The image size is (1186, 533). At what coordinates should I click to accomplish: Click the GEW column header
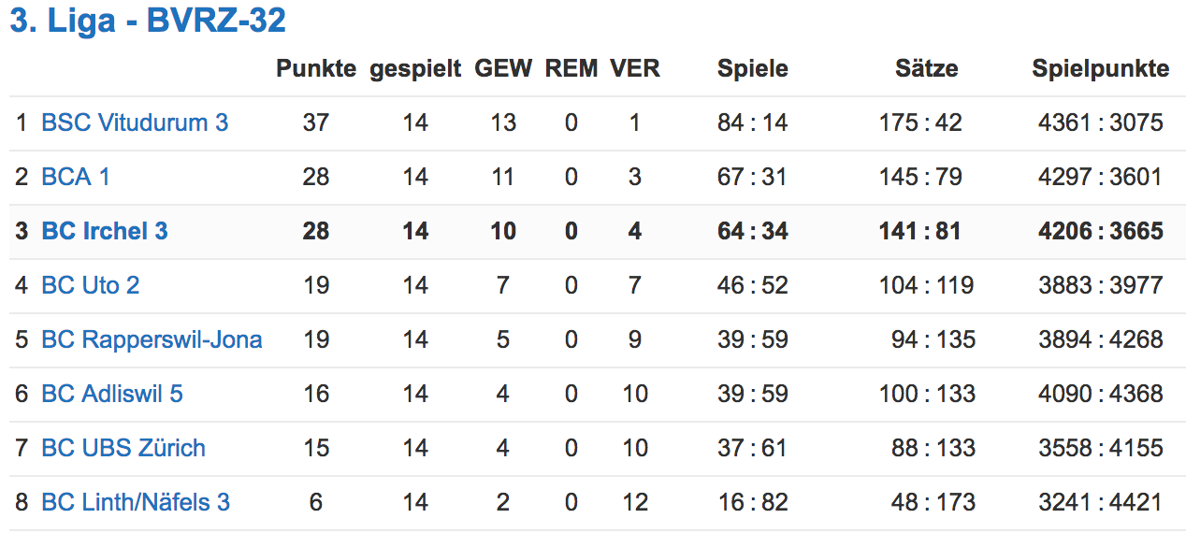(503, 68)
